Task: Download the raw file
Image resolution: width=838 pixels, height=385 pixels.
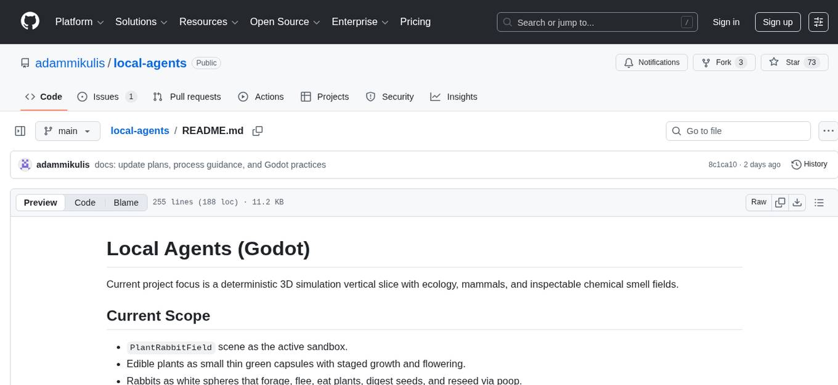Action: 797,202
